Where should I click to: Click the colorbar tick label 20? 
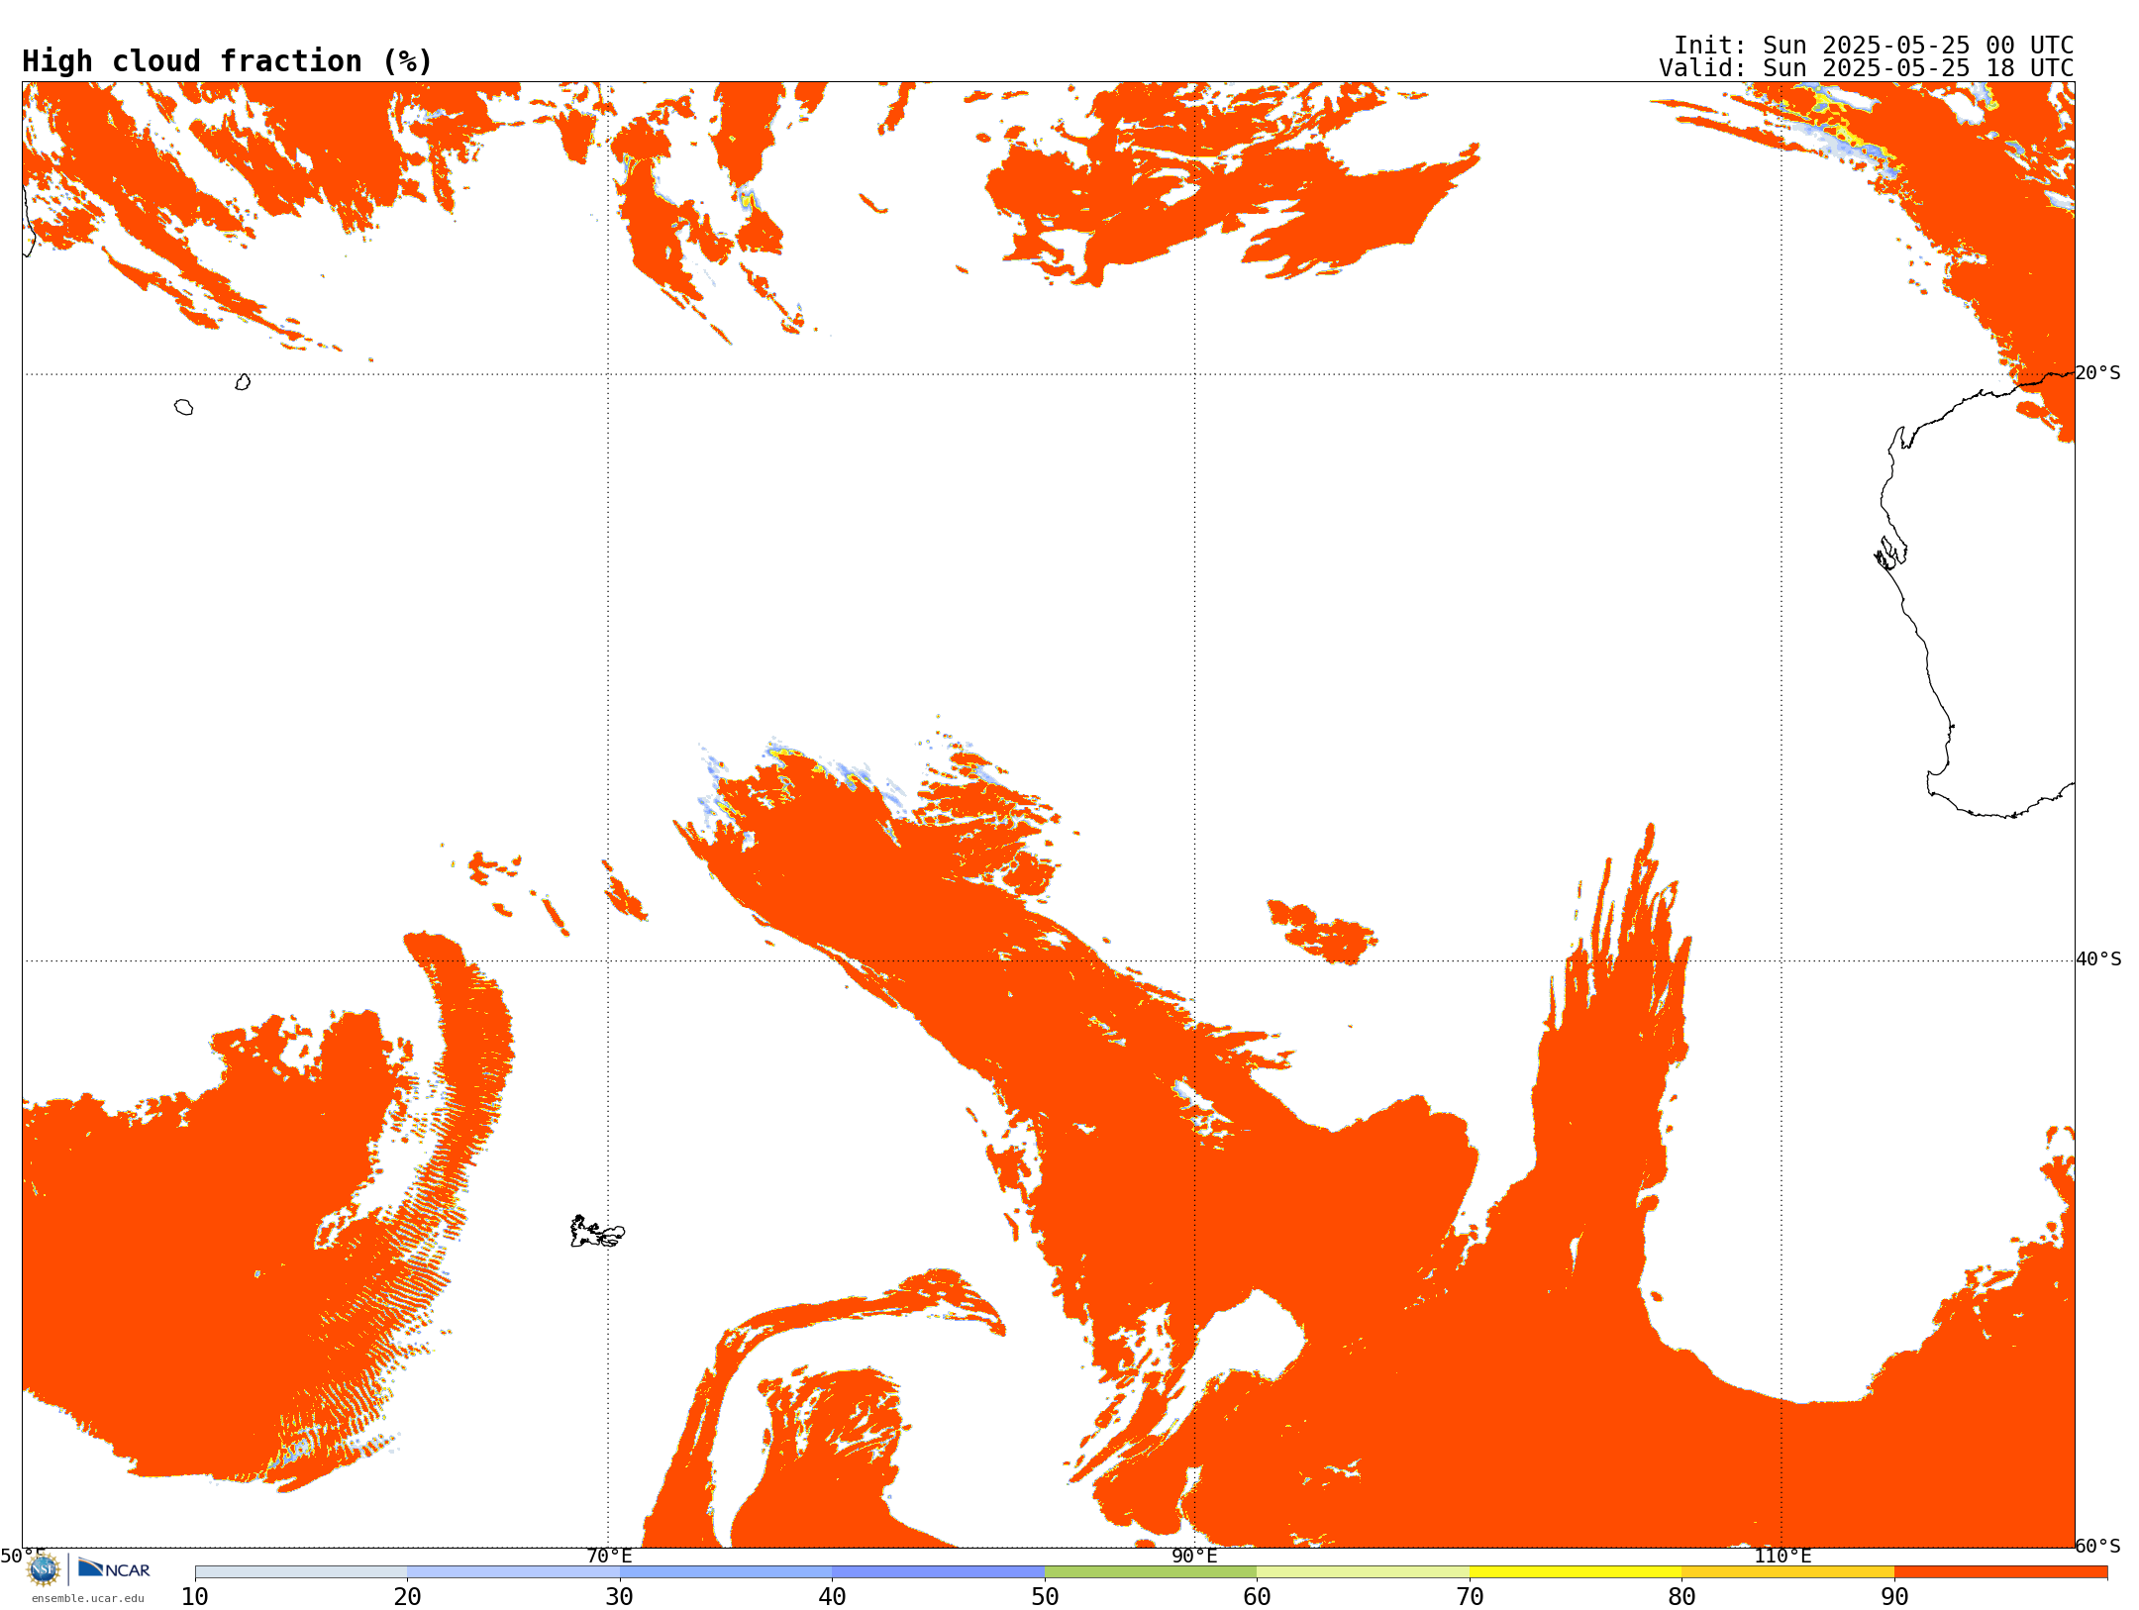(x=407, y=1597)
